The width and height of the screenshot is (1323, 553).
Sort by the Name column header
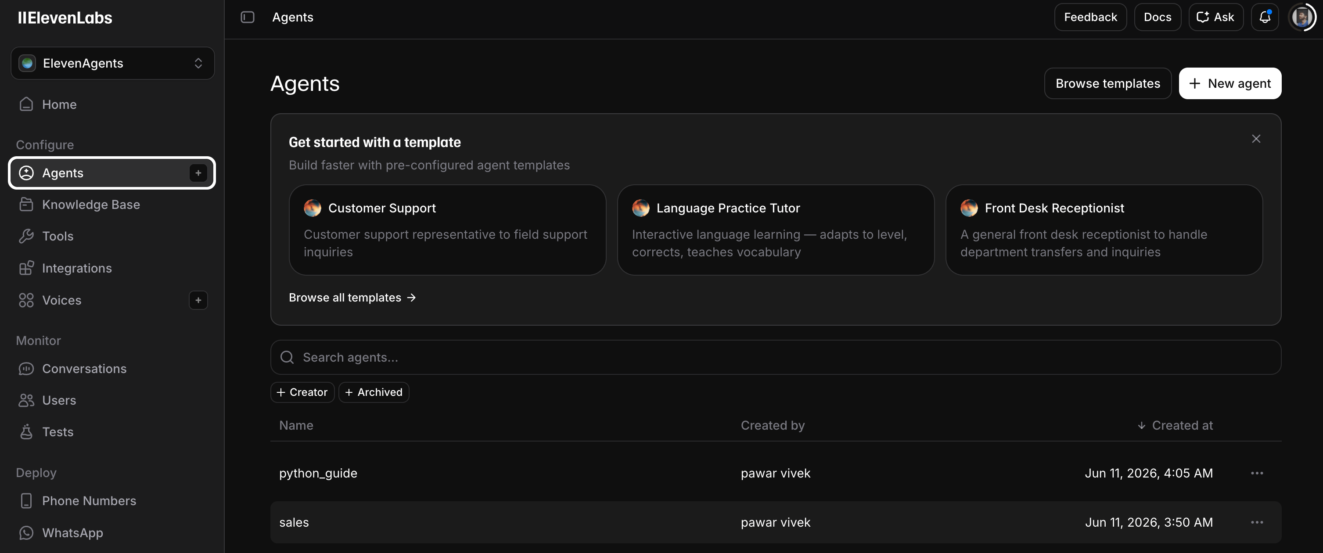[x=296, y=426]
